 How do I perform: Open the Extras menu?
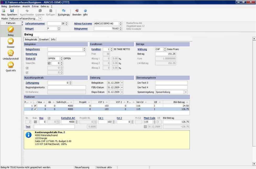(35, 6)
